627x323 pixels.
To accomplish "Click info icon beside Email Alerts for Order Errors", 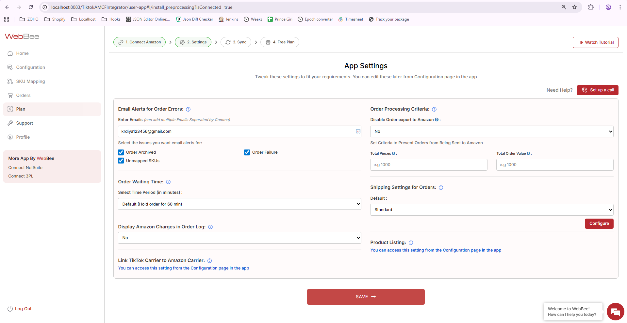I will [x=188, y=109].
